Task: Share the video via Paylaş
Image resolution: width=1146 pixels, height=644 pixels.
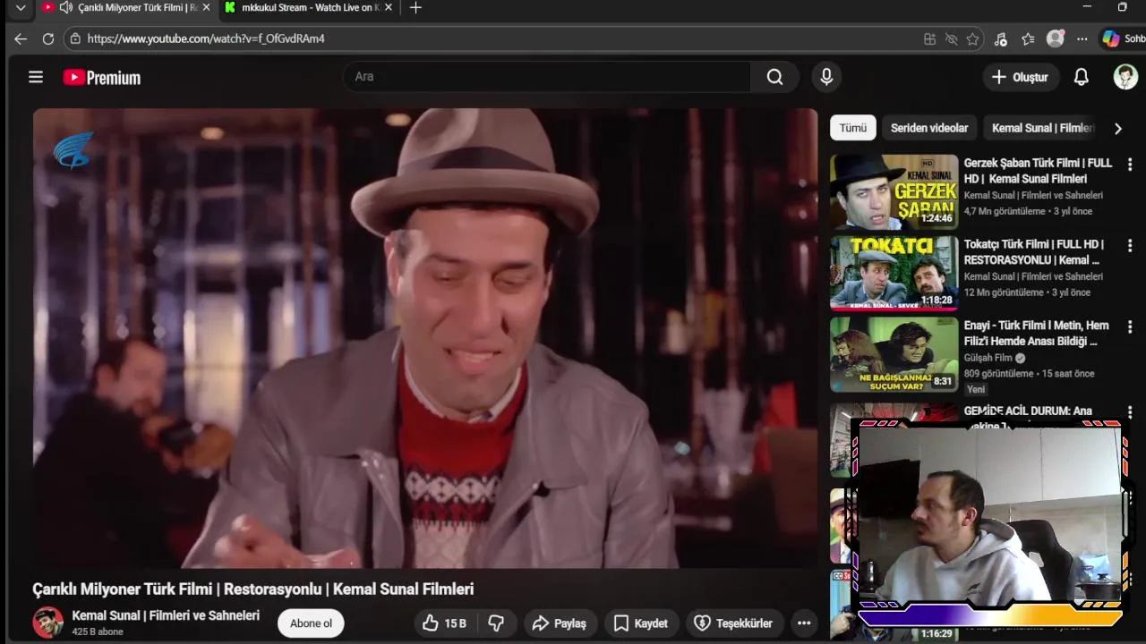Action: pos(559,623)
